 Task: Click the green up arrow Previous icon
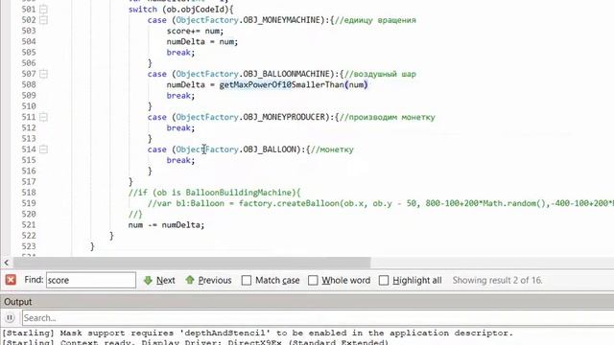(190, 280)
